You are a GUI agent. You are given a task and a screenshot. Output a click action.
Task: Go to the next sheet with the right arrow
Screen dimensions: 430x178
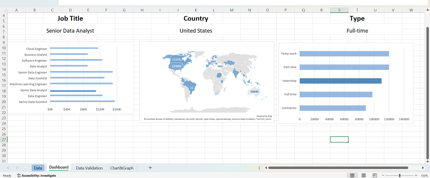pos(17,168)
